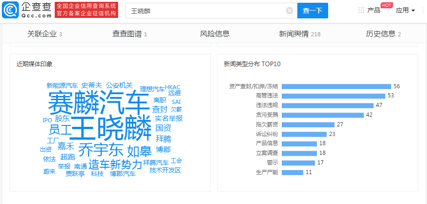This screenshot has height=204, width=427.
Task: Click the 新闻类型分布 TOP10 heading
Action: coord(252,64)
